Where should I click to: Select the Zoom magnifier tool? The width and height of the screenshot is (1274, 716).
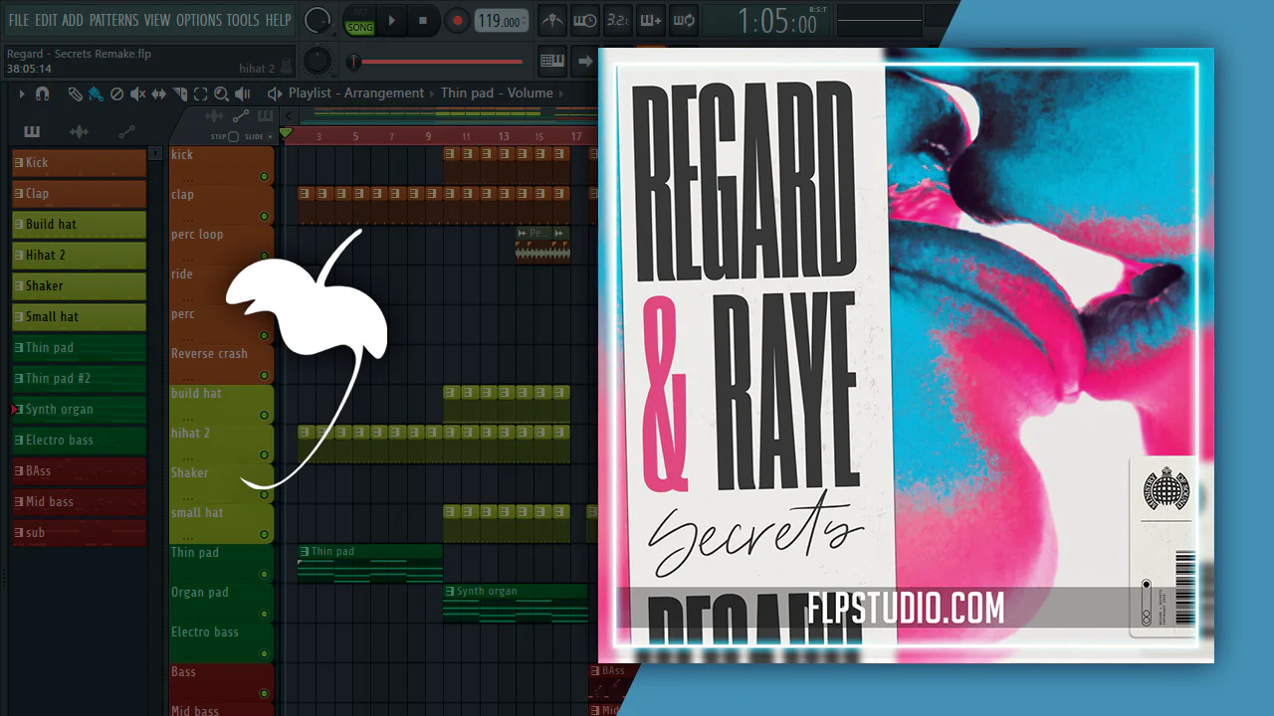[x=221, y=93]
